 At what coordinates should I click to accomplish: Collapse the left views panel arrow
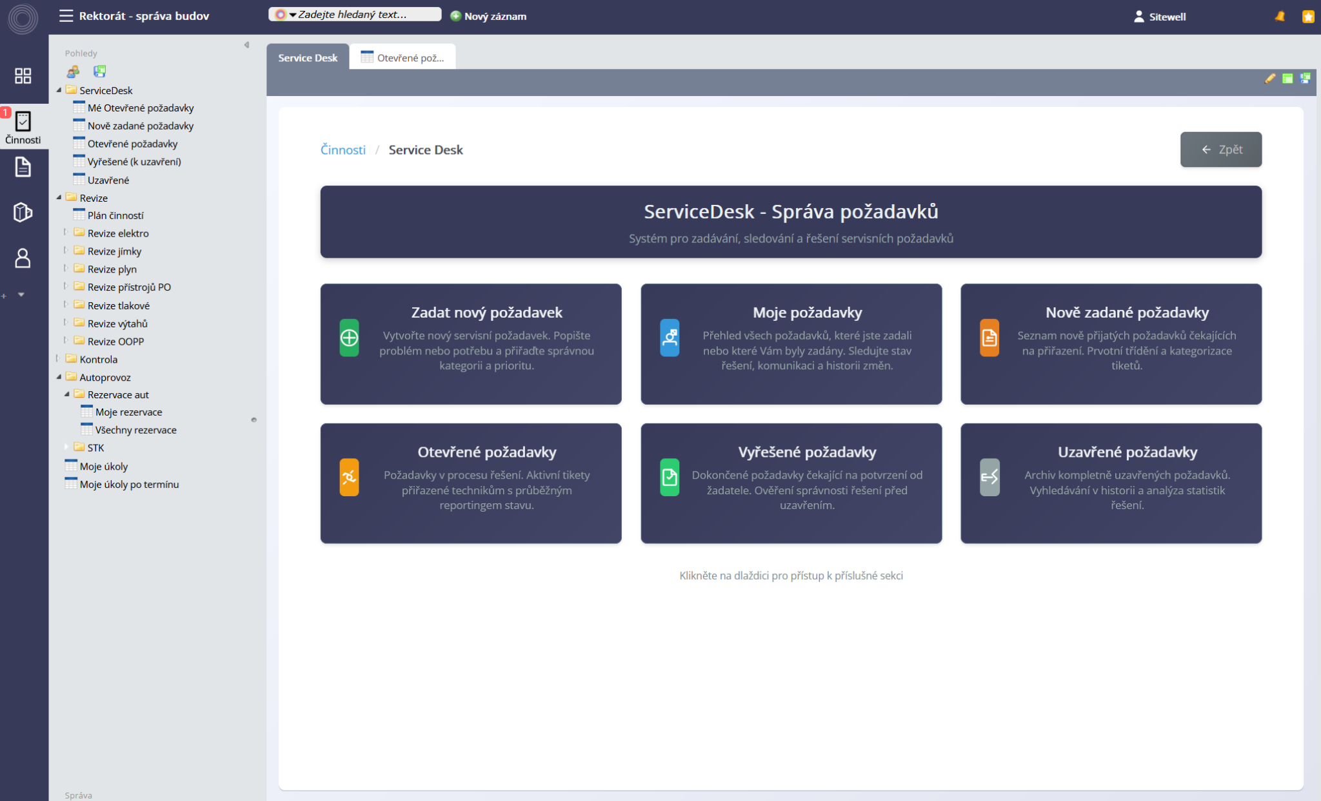pyautogui.click(x=246, y=45)
